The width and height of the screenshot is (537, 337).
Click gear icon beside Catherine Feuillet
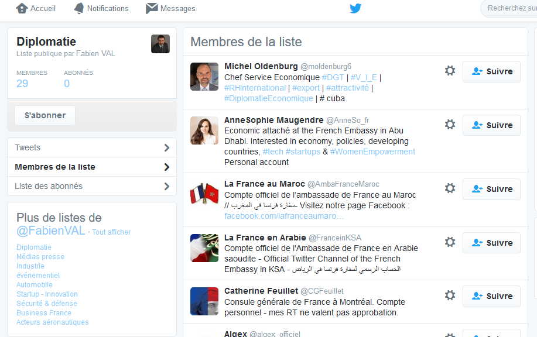point(450,295)
